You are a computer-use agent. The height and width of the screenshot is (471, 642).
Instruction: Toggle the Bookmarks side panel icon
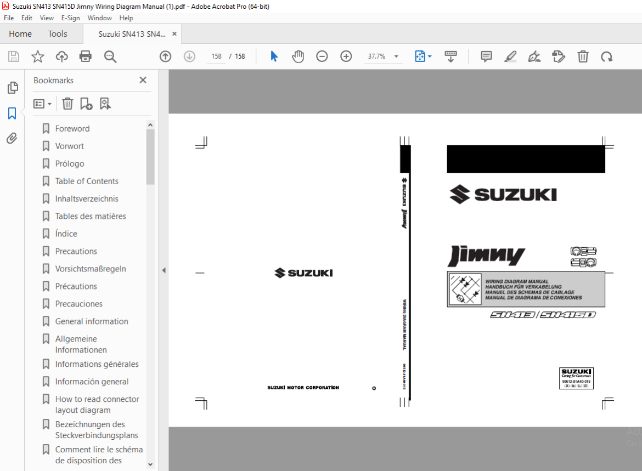(x=12, y=114)
